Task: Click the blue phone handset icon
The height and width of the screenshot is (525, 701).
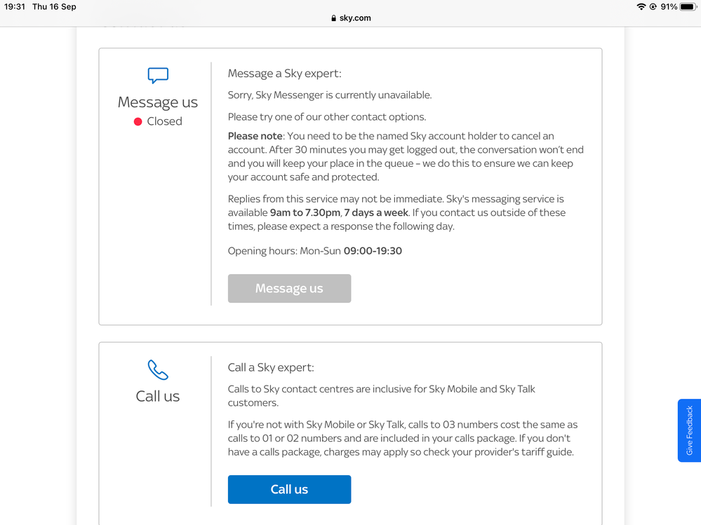Action: (x=158, y=369)
